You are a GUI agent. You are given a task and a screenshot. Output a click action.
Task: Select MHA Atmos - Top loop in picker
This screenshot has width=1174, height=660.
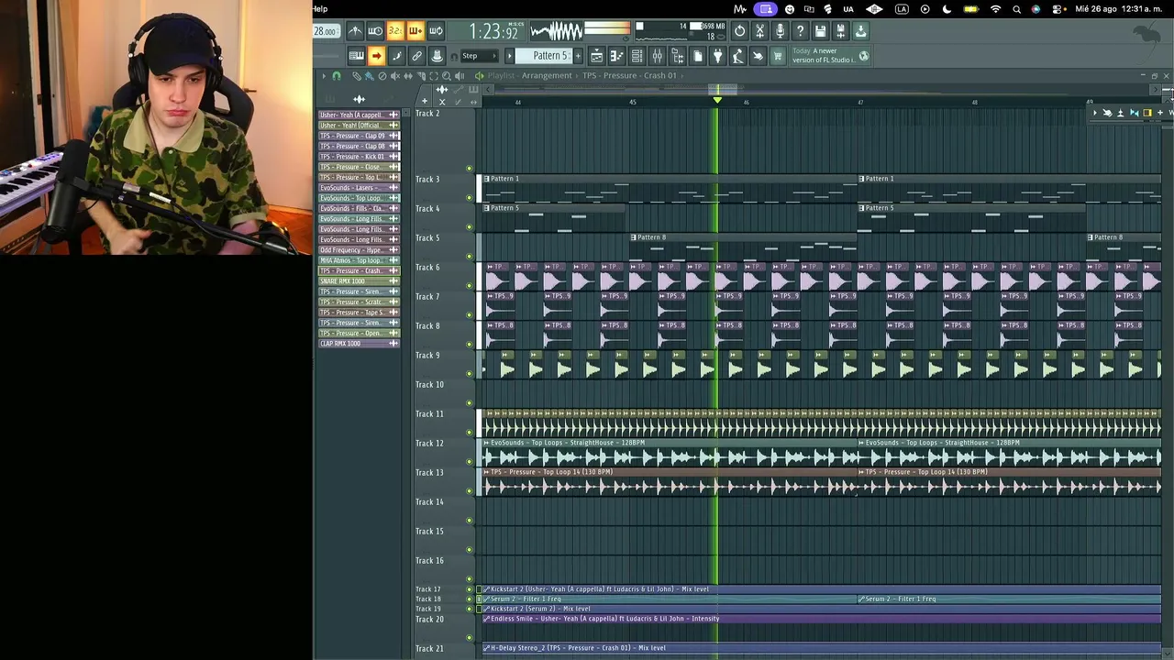[x=359, y=260]
